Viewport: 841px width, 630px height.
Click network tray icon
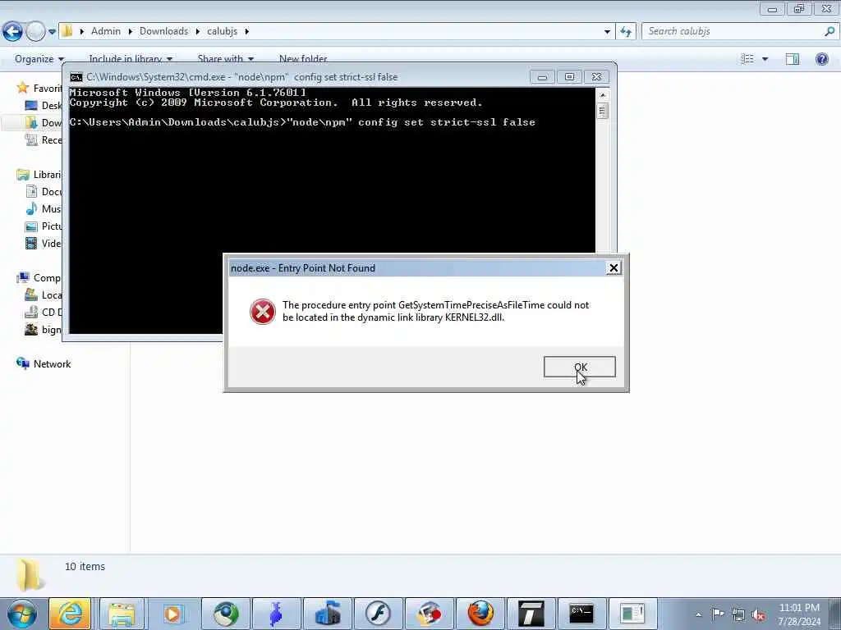738,614
